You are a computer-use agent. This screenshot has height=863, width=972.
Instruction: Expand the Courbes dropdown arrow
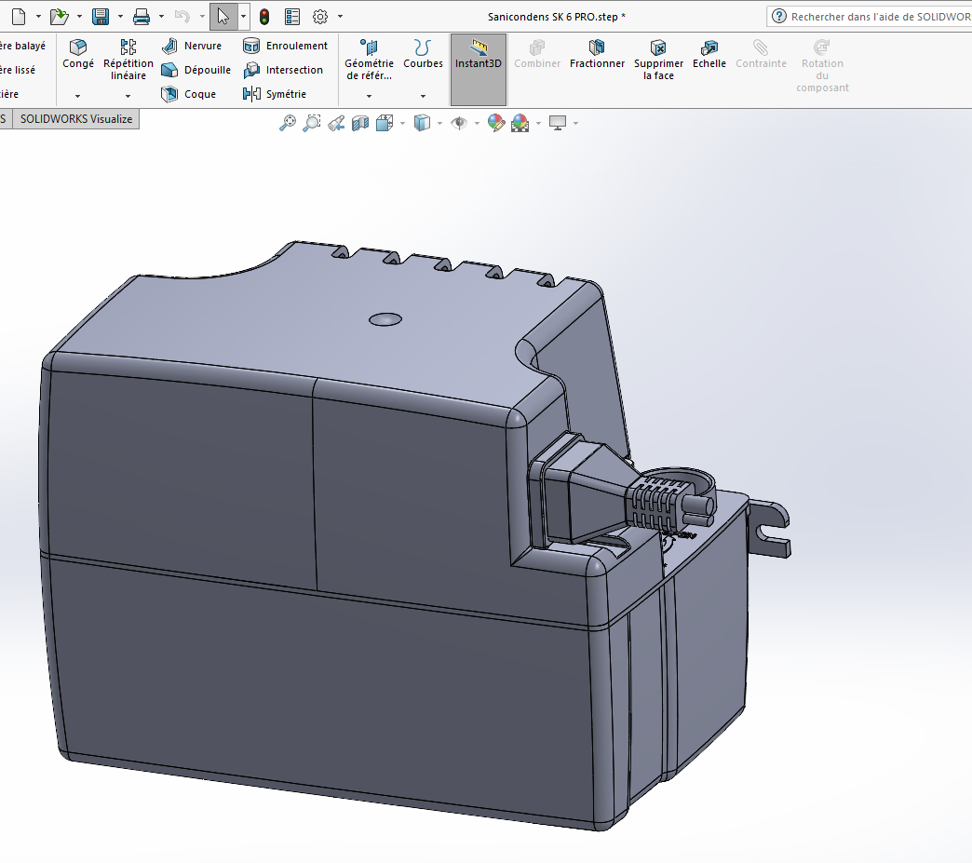pyautogui.click(x=423, y=96)
